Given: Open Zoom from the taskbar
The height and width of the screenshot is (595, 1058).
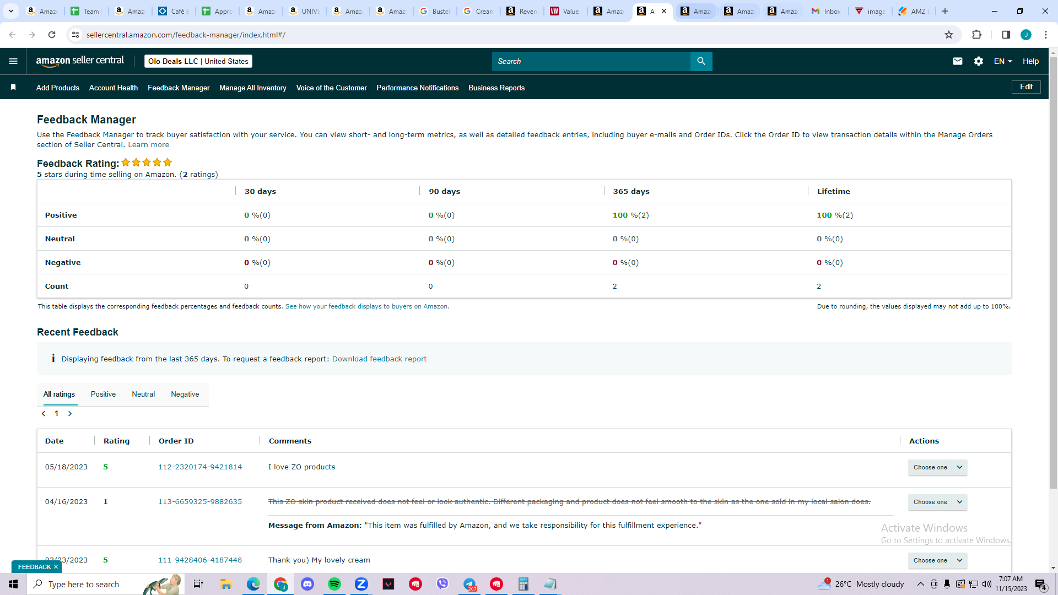Looking at the screenshot, I should [x=361, y=584].
